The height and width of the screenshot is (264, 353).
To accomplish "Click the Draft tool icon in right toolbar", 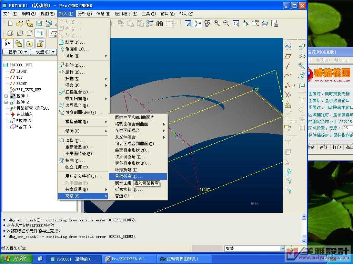I will point(288,172).
